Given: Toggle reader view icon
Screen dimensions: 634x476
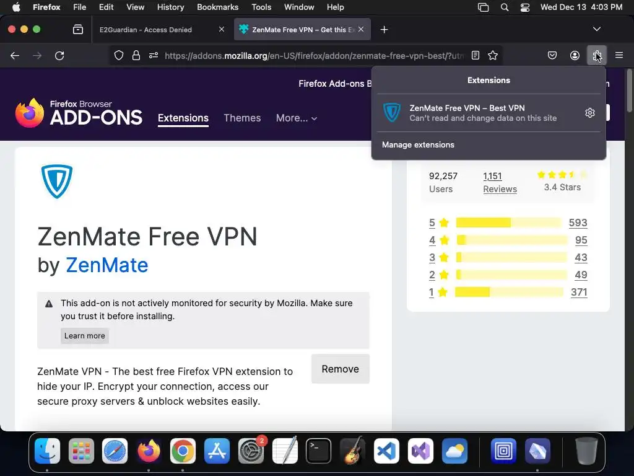Looking at the screenshot, I should (475, 55).
